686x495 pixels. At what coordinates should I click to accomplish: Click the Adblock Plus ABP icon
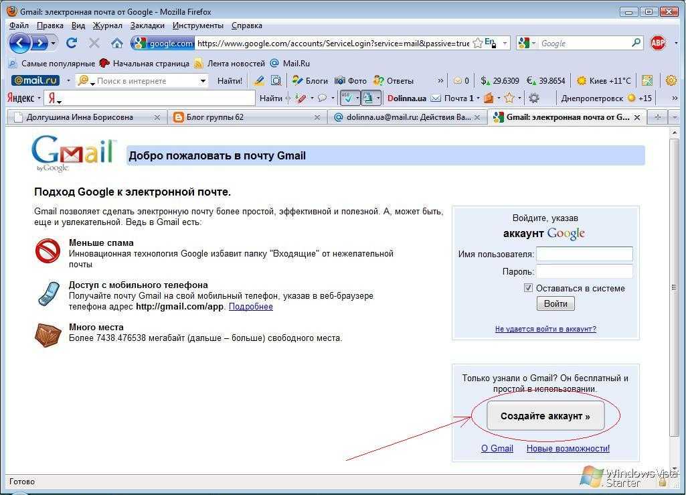click(x=658, y=43)
